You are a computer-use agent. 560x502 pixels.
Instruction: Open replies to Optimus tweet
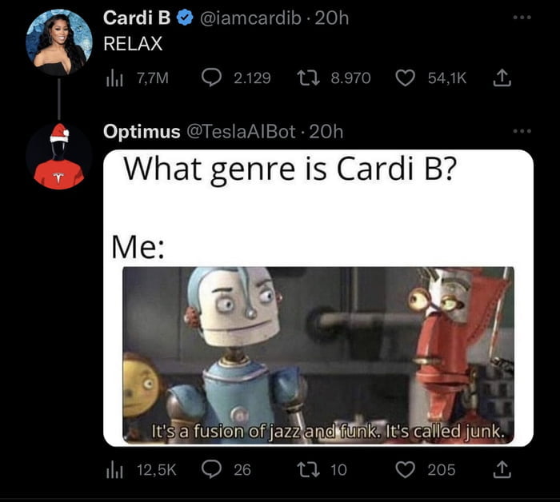pyautogui.click(x=211, y=469)
